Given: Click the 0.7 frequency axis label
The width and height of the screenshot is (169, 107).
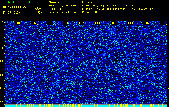Looking at the screenshot, I should 2,88.
